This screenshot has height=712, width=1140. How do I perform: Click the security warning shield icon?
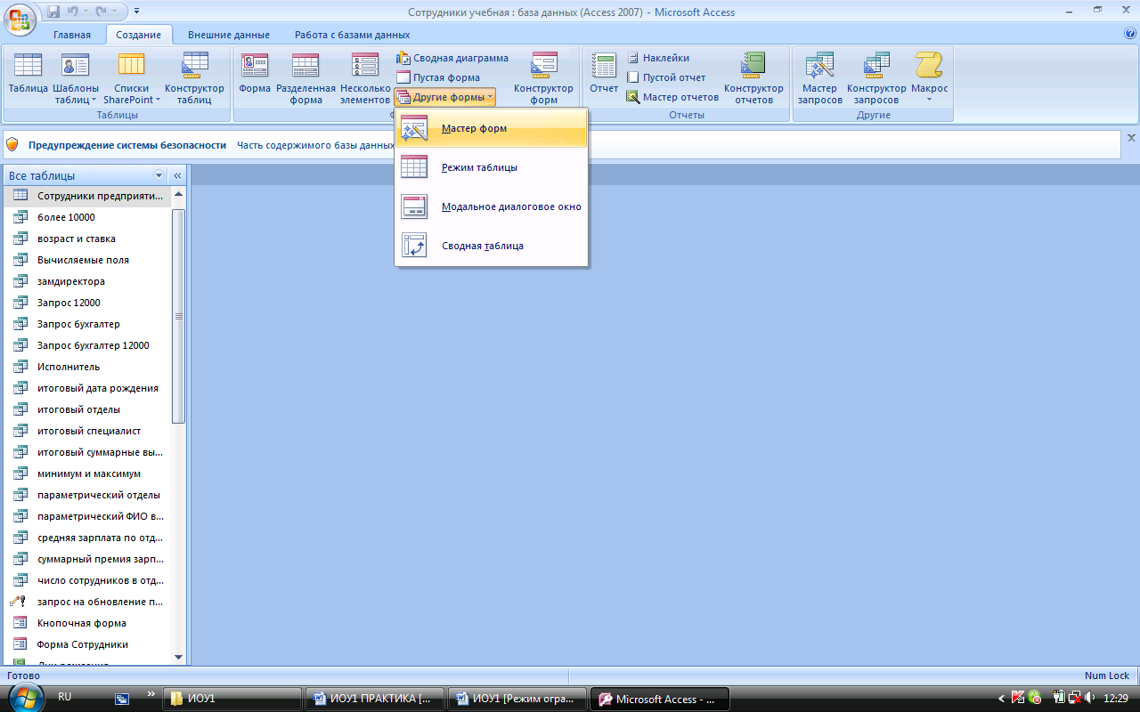12,144
